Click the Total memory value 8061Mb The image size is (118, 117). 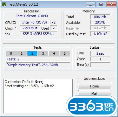(x=100, y=17)
